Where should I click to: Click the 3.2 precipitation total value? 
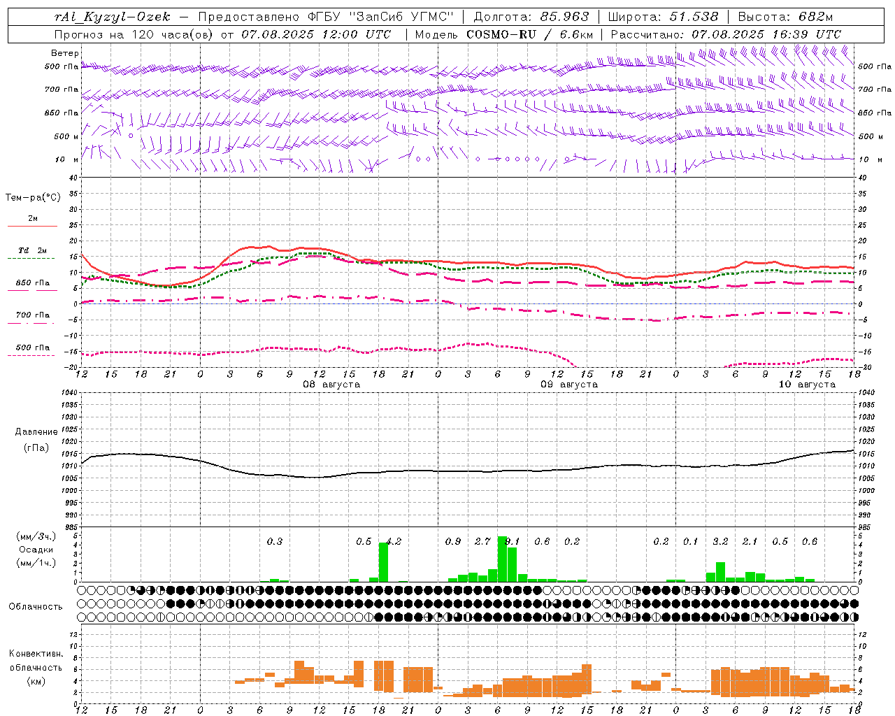pos(720,541)
